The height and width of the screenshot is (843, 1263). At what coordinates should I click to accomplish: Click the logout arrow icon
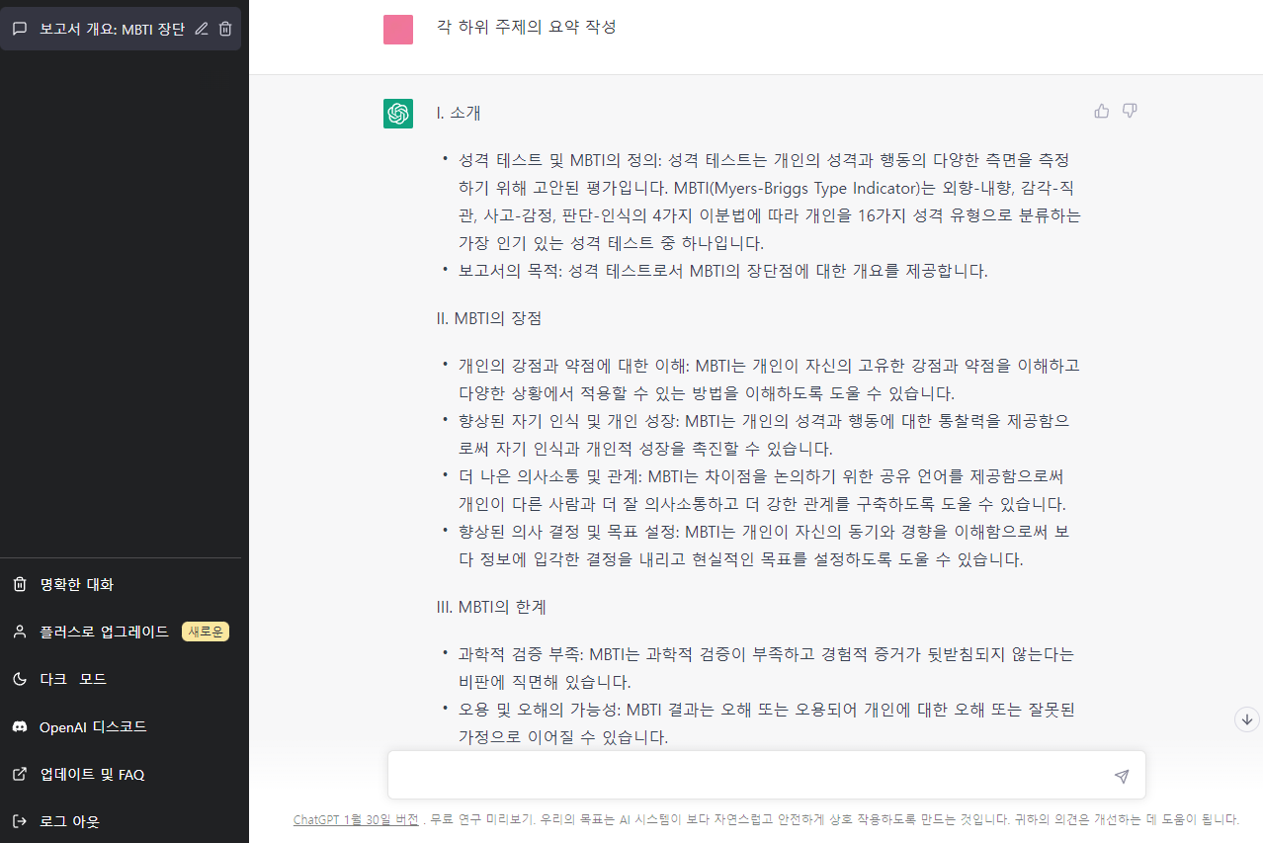click(20, 821)
